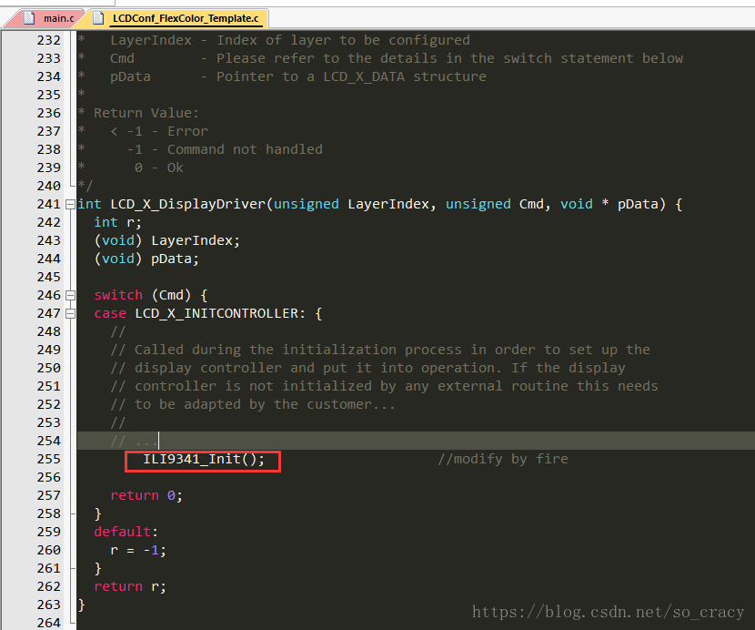Click the file icon on main.c tab
The width and height of the screenshot is (755, 630).
pyautogui.click(x=29, y=18)
